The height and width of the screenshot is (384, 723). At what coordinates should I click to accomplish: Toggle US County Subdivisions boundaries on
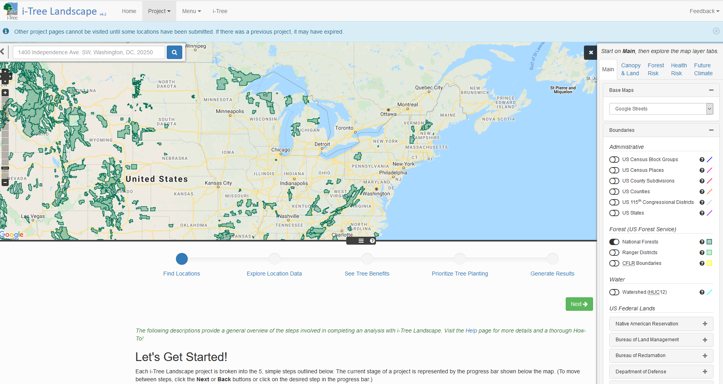coord(614,181)
